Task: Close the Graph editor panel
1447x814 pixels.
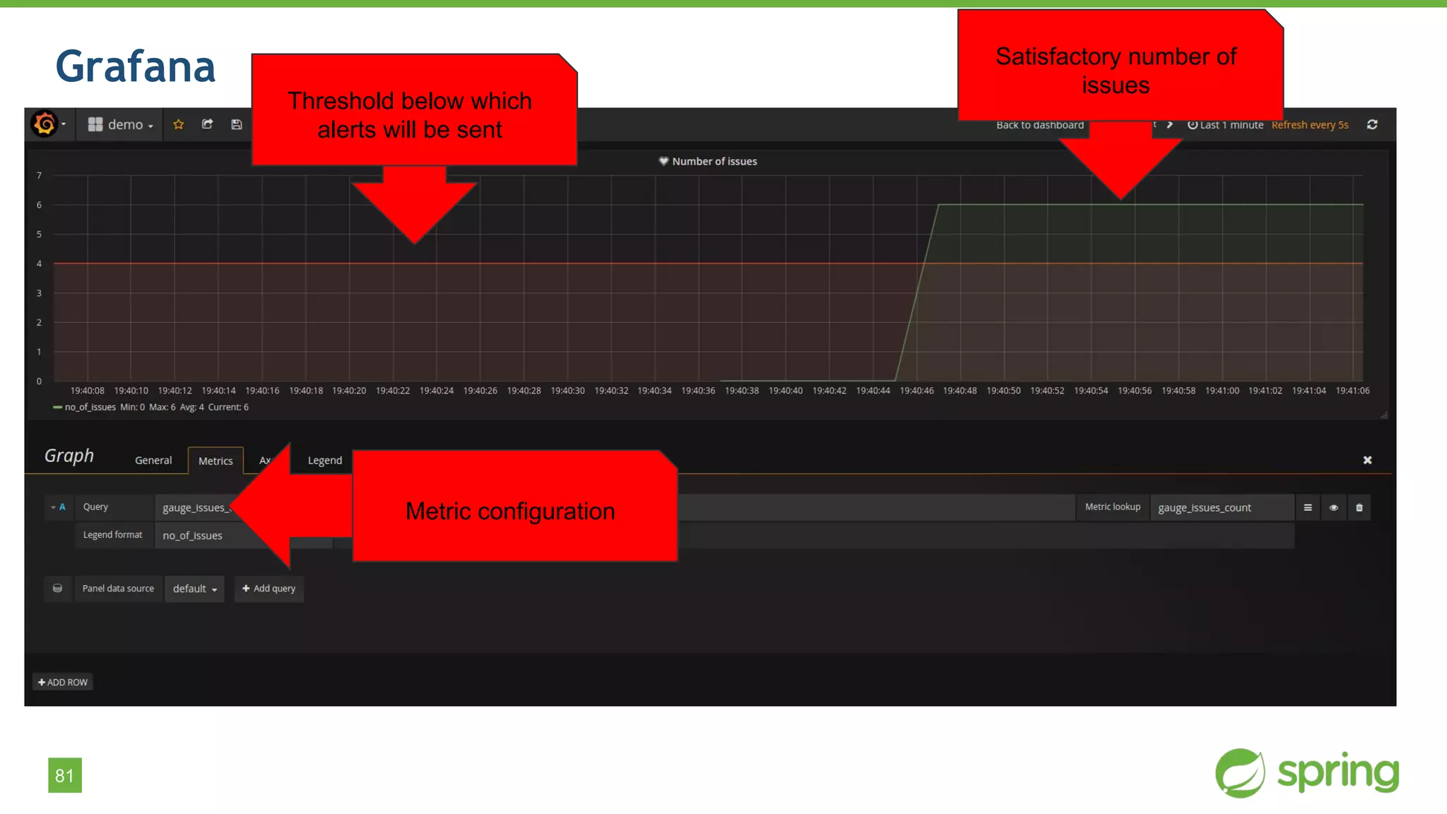Action: click(x=1367, y=460)
